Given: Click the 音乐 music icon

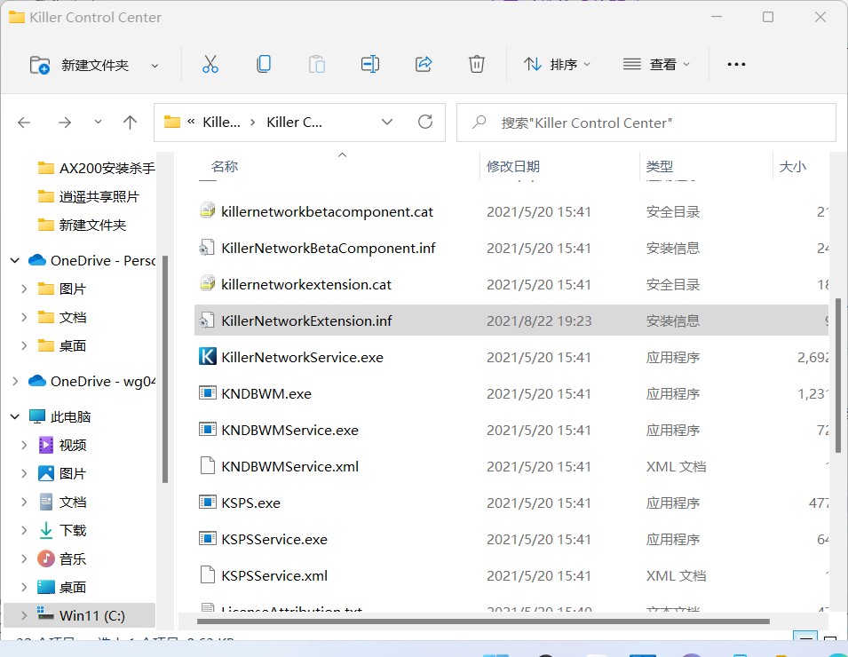Looking at the screenshot, I should [x=46, y=558].
